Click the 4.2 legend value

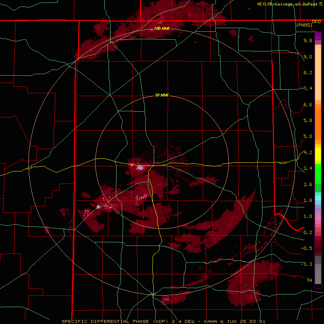(x=308, y=153)
